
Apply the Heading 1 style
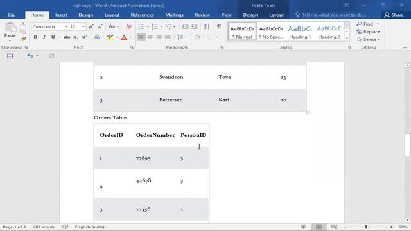pyautogui.click(x=300, y=32)
